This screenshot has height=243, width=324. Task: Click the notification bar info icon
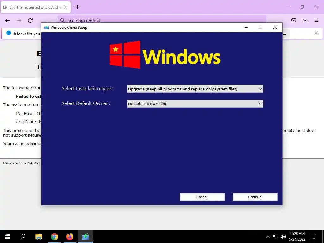[9, 33]
